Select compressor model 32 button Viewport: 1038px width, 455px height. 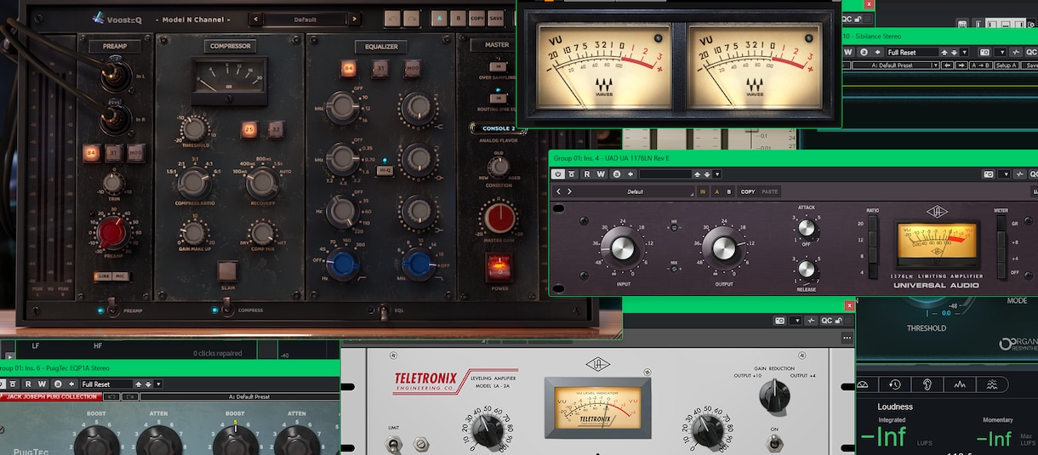tap(275, 129)
